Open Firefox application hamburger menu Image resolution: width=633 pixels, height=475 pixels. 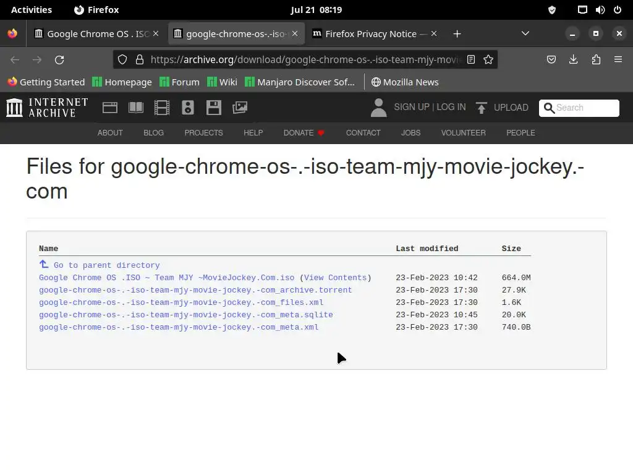click(x=618, y=60)
